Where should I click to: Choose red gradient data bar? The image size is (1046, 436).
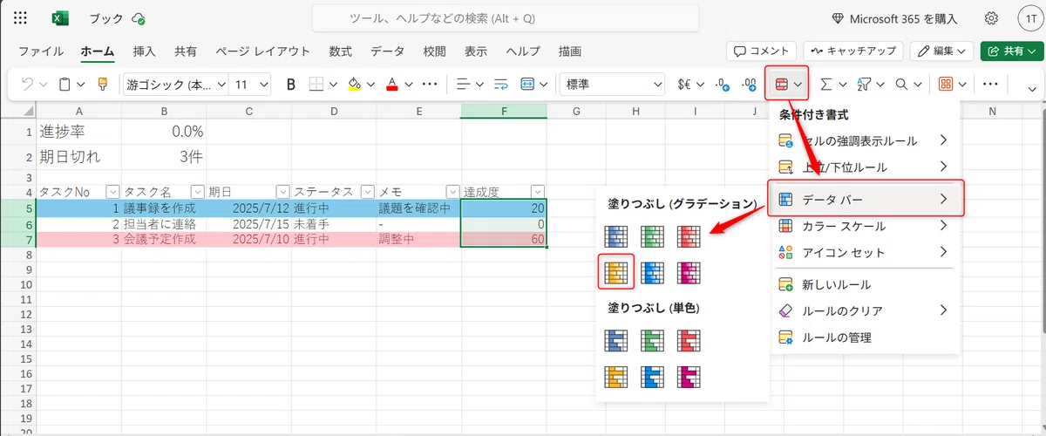coord(689,235)
